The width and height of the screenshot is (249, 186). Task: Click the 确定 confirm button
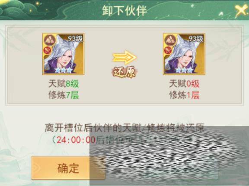point(68,168)
